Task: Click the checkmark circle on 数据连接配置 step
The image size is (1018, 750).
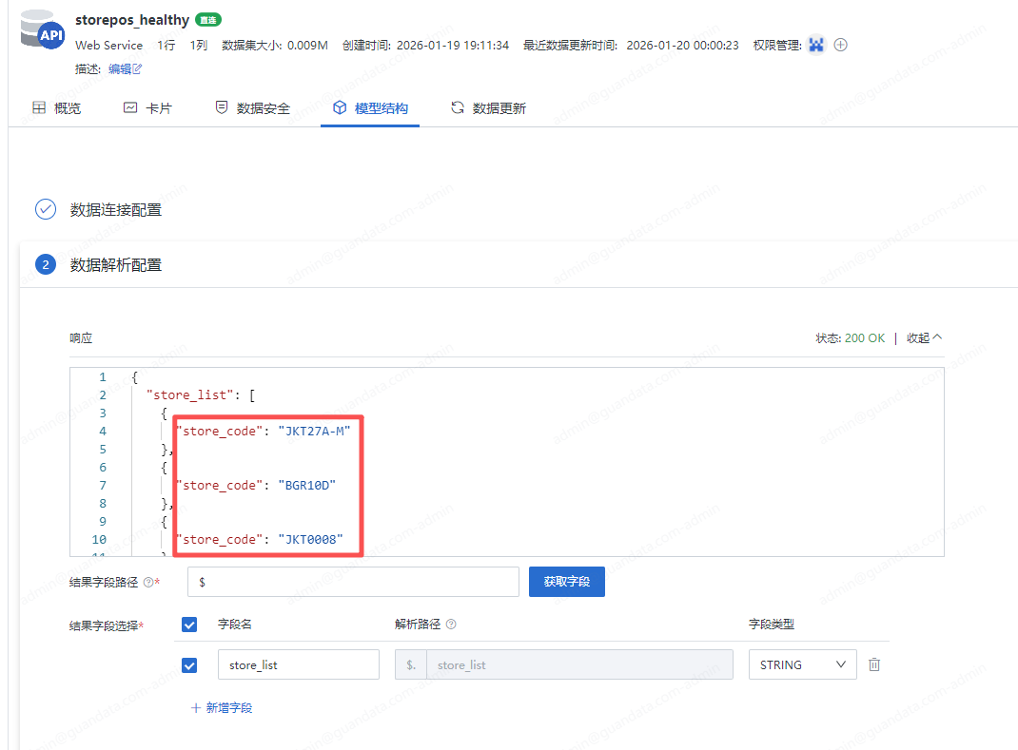Action: pos(45,209)
